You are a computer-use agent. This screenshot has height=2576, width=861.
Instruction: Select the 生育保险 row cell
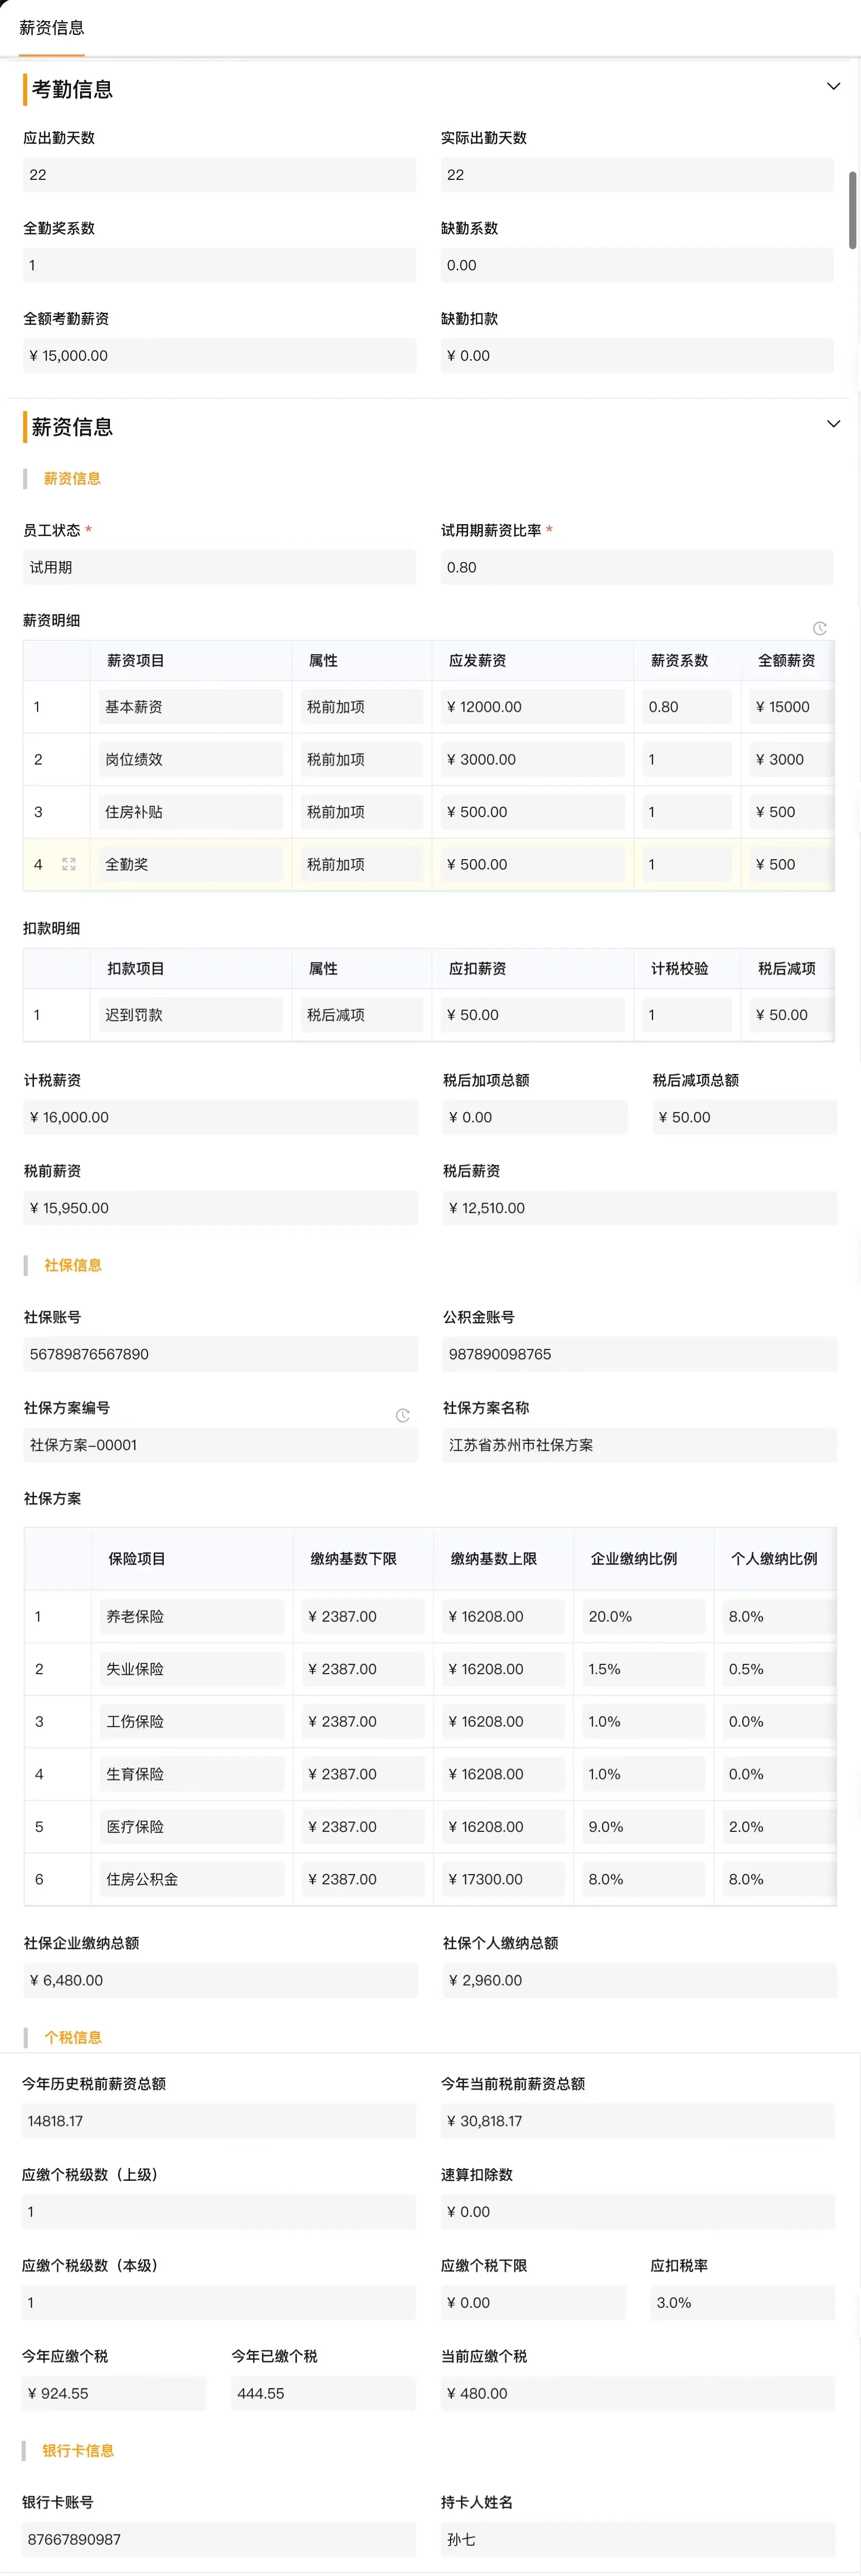192,1774
